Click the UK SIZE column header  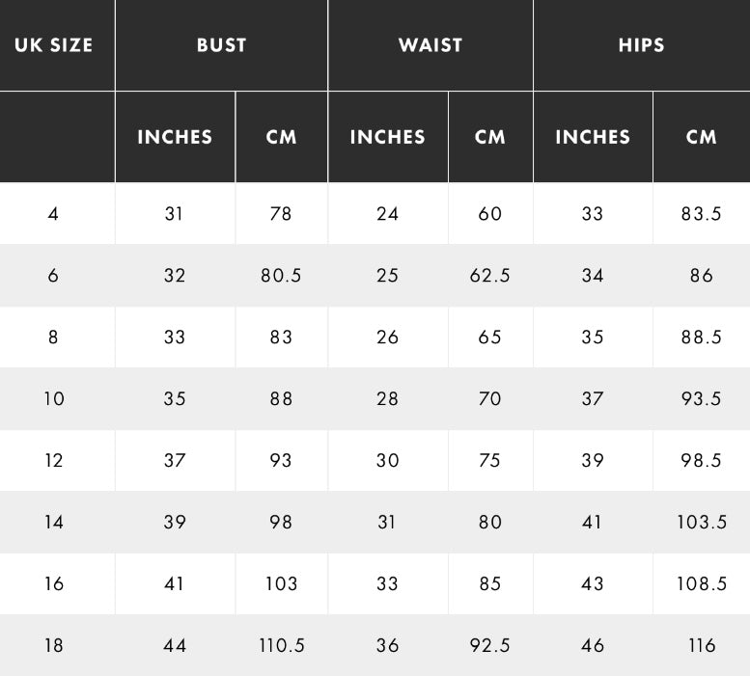coord(54,45)
